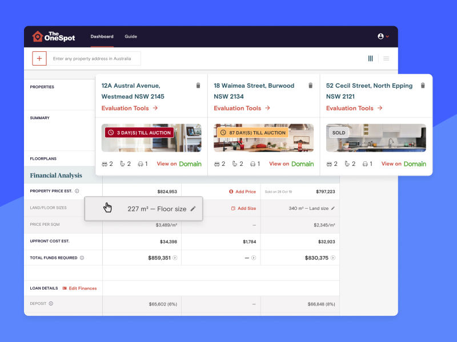Open Evaluation Tools for 52 Cecil Street
The width and height of the screenshot is (457, 342).
coord(354,108)
